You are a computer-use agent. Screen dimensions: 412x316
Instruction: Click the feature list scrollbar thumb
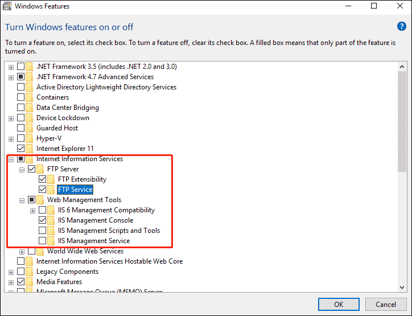tap(402, 122)
